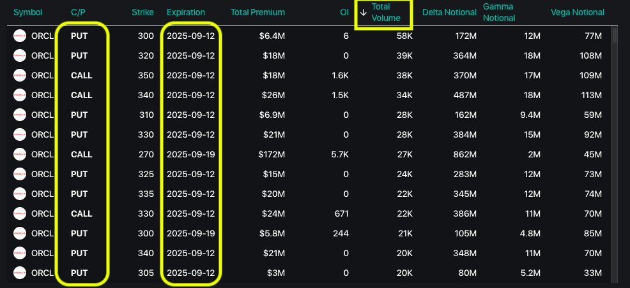The height and width of the screenshot is (288, 630).
Task: Click the 109M vega notional value
Action: pos(591,75)
